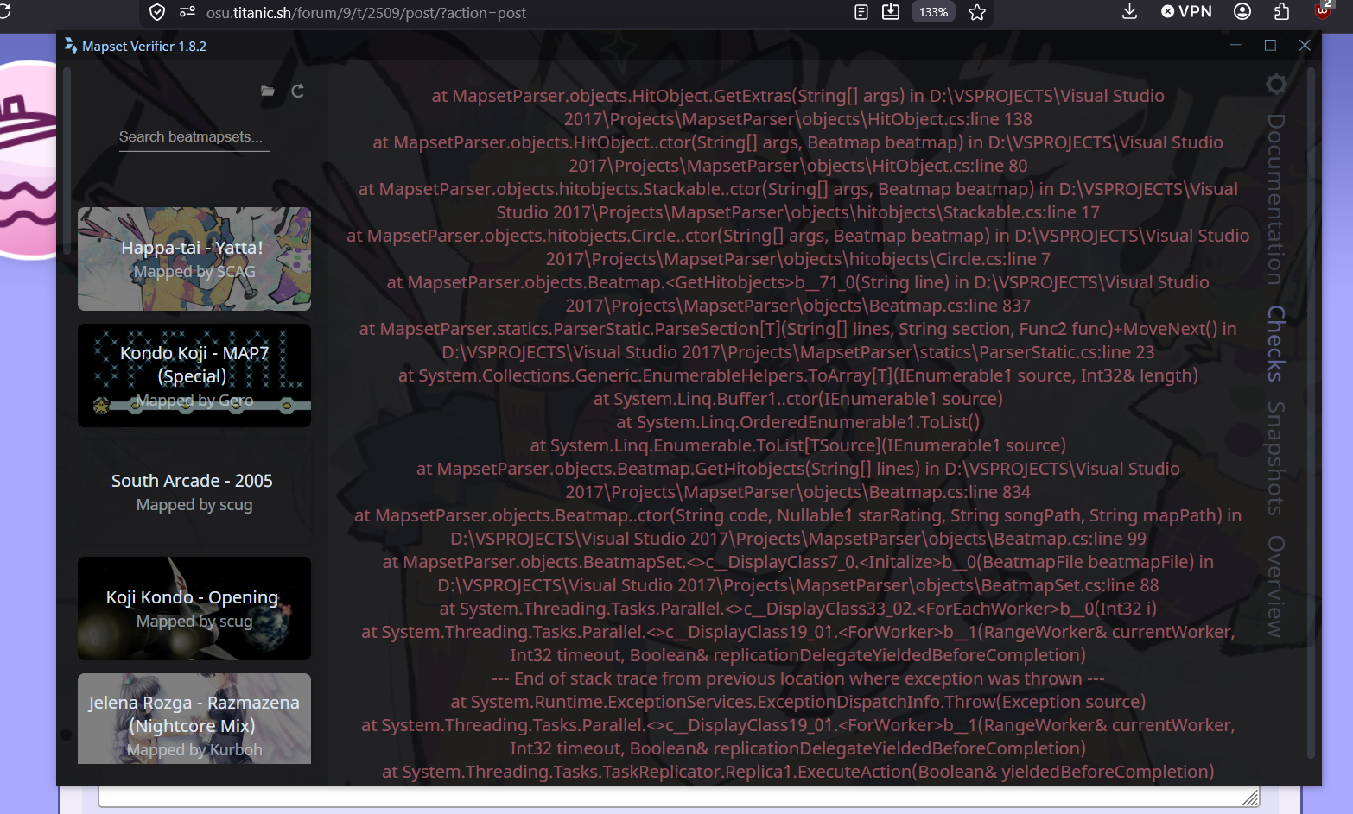Click the 'at System.Linq.Buffer1..ctor(IEnumerable1 source)' line
1353x814 pixels.
[798, 400]
